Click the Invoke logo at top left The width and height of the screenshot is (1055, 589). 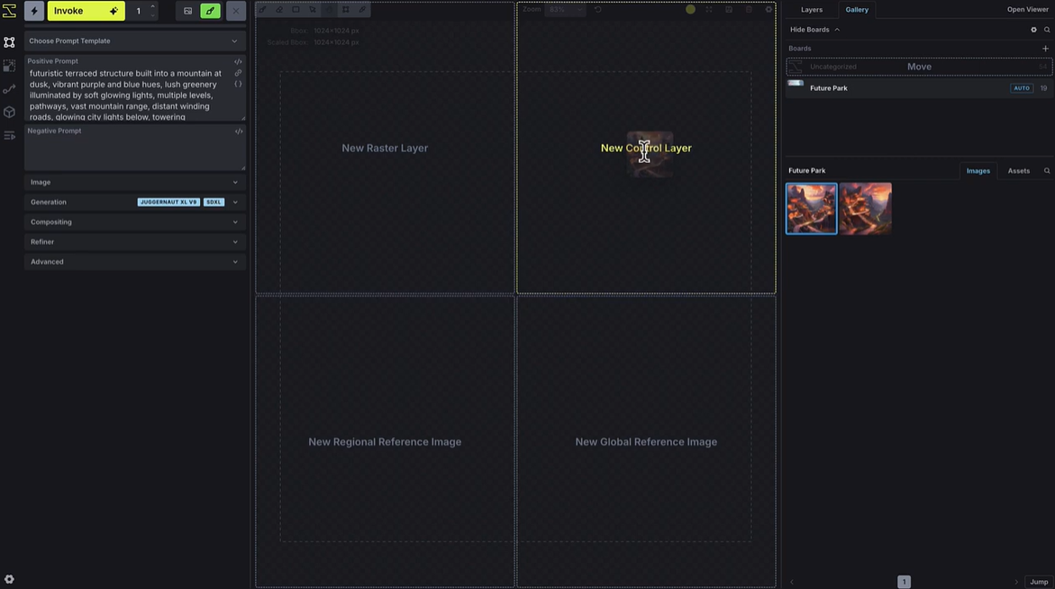point(9,10)
